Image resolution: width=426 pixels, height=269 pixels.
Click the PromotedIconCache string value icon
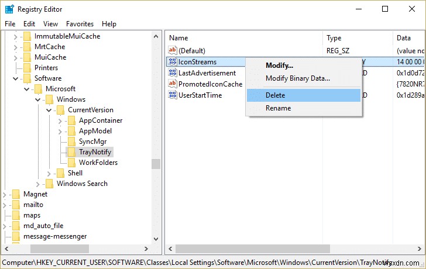click(x=172, y=84)
